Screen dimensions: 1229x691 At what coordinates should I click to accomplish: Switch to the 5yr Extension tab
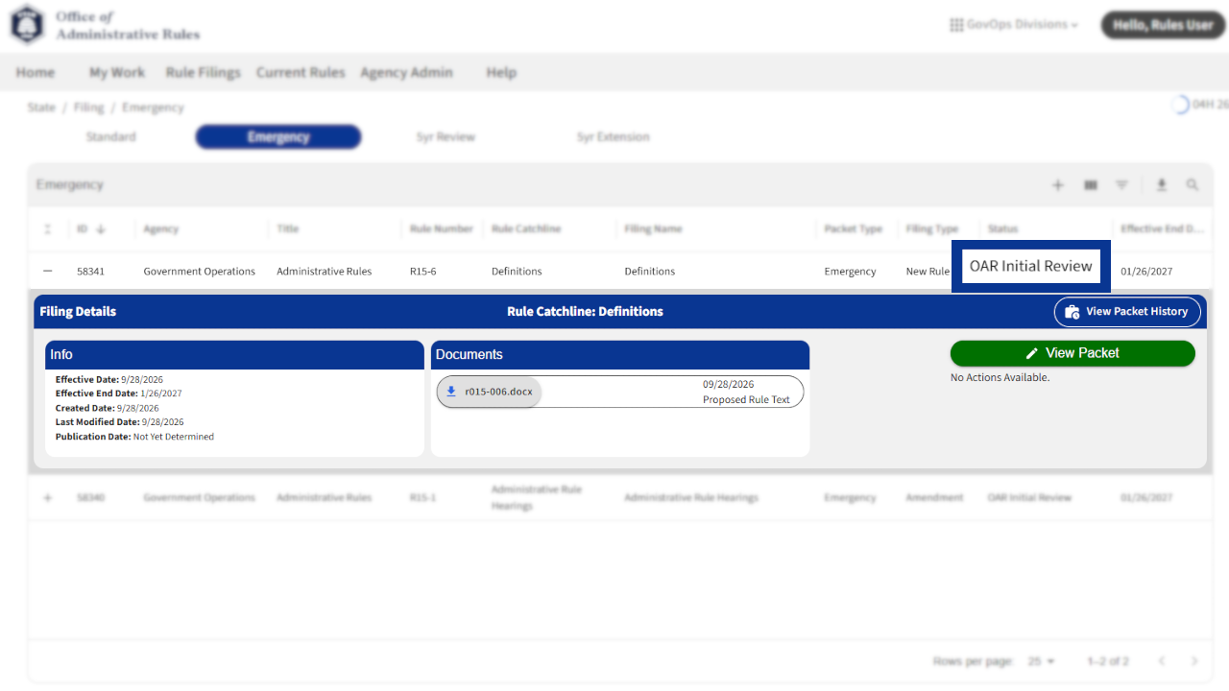coord(614,137)
